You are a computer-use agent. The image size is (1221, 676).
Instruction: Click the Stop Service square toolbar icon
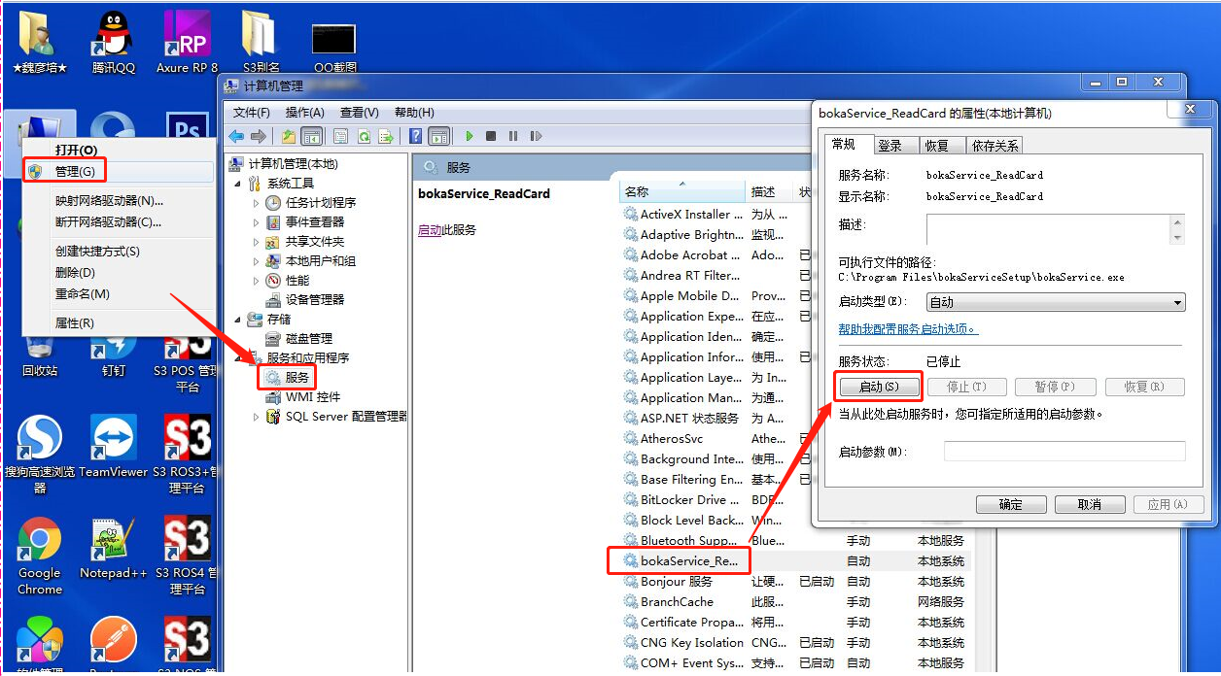pyautogui.click(x=491, y=137)
